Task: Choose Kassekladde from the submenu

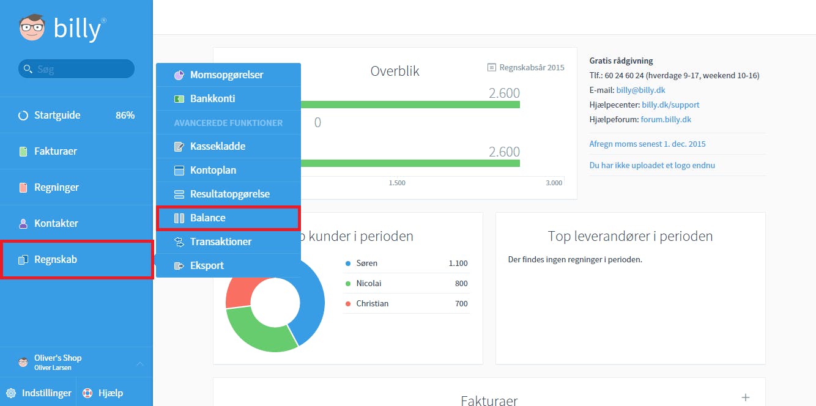Action: click(228, 147)
